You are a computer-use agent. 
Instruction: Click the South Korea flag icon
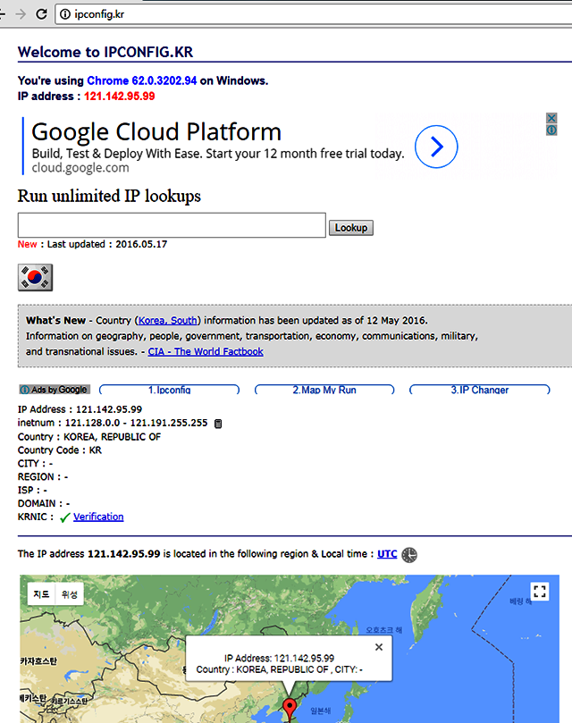pos(36,277)
